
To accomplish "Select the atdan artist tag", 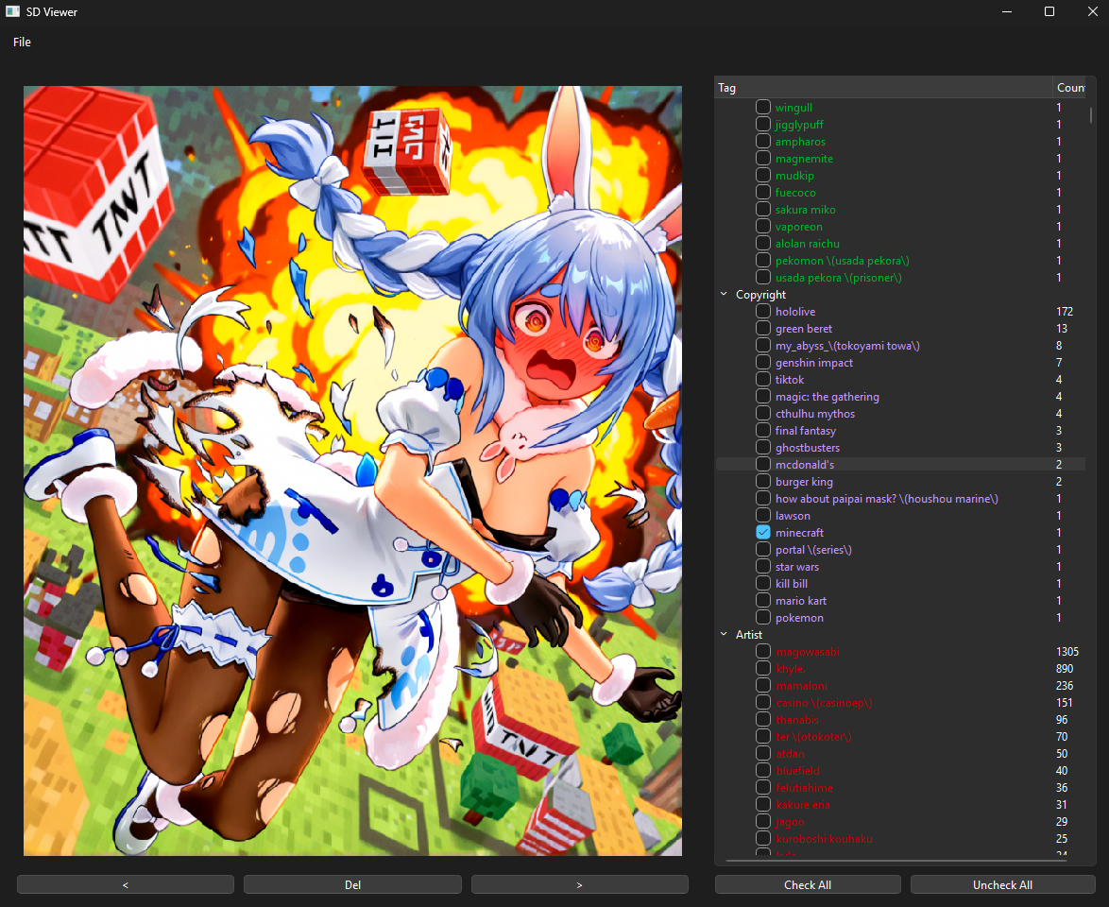I will 790,754.
